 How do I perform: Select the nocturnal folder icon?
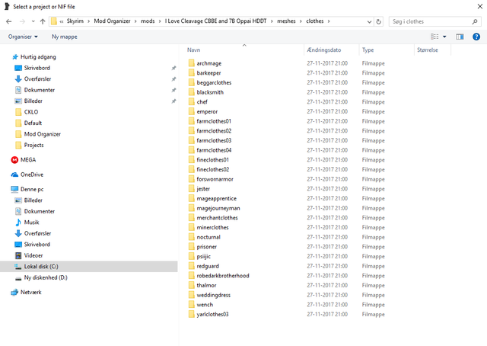(x=191, y=237)
